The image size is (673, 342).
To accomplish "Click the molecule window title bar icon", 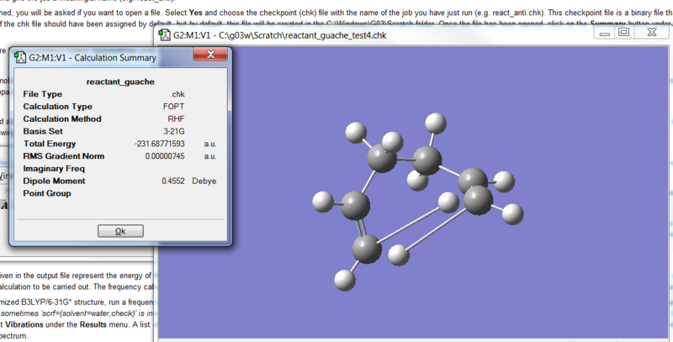I will 164,35.
